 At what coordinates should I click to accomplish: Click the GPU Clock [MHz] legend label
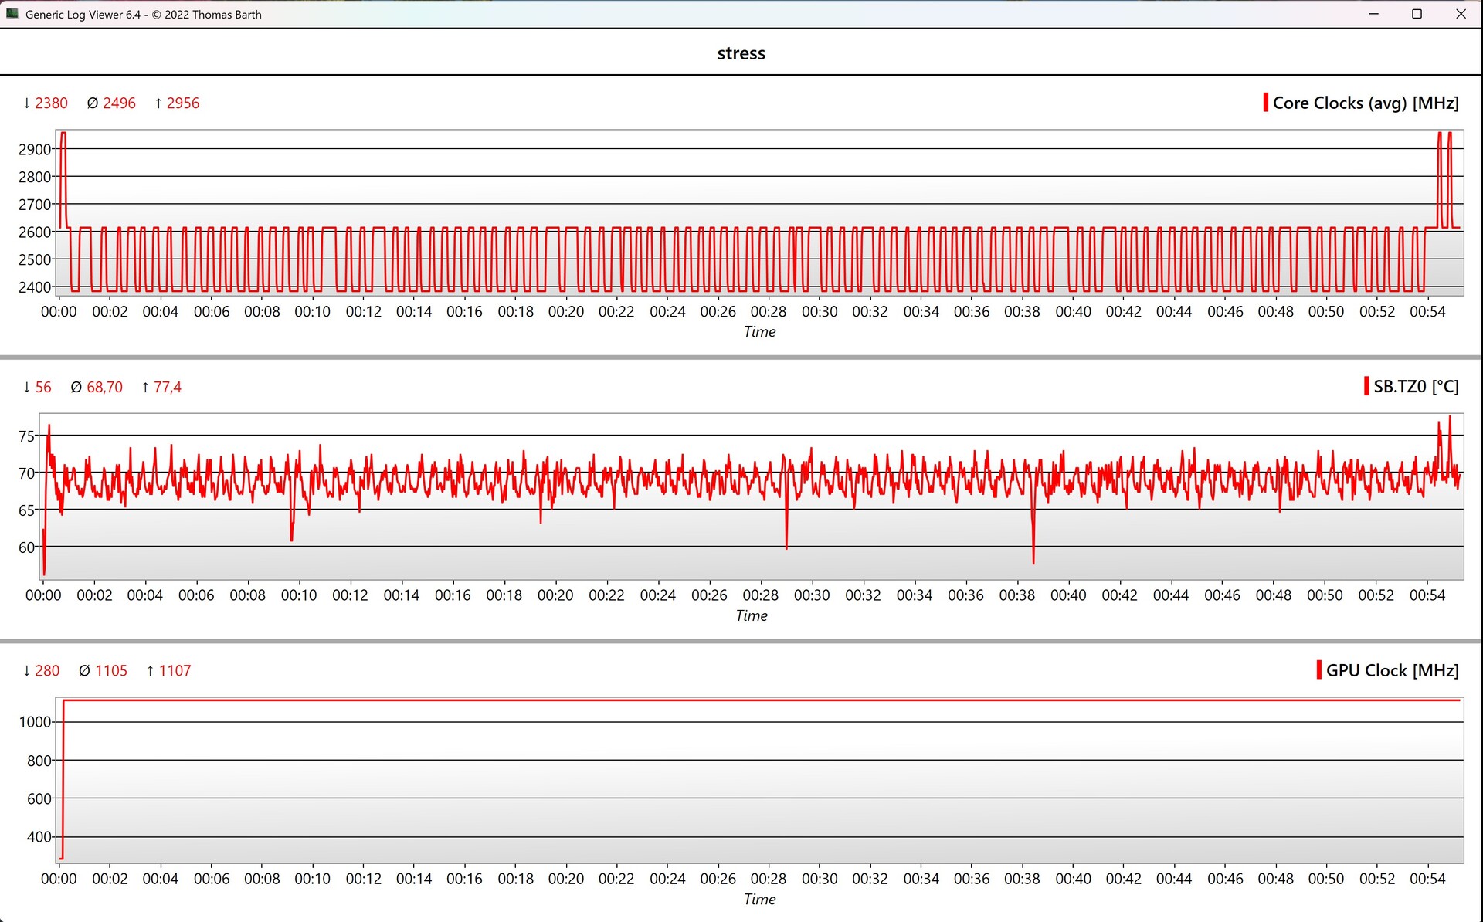pos(1392,670)
